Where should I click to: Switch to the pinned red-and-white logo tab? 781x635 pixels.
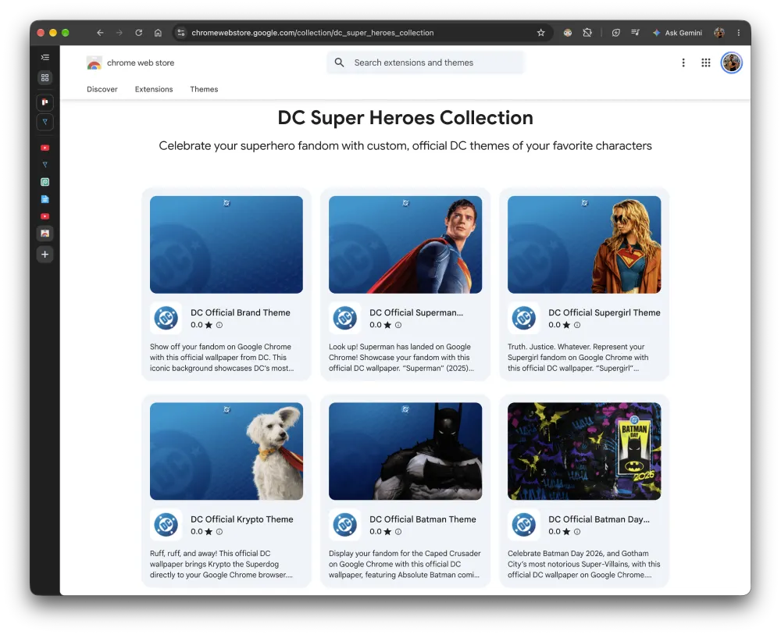(45, 102)
